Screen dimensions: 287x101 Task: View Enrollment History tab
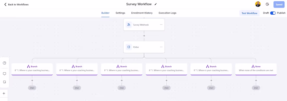click(142, 13)
